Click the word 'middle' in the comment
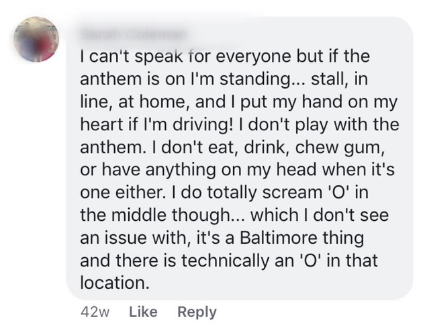This screenshot has height=335, width=427. pos(142,215)
